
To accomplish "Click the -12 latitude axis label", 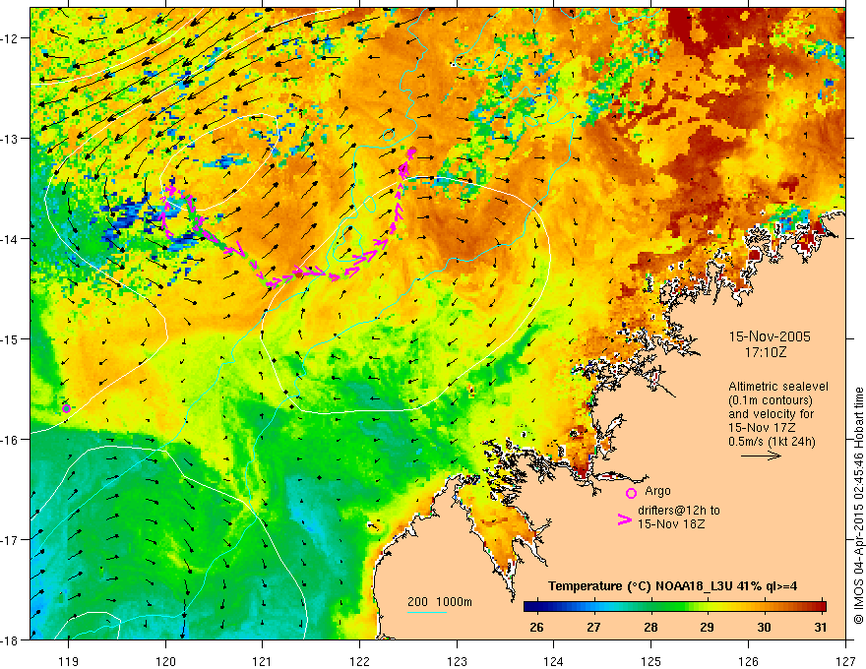I will (11, 38).
